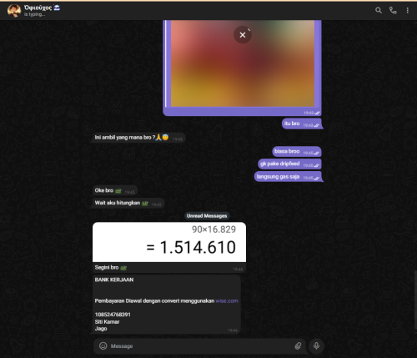Open the emoji picker
This screenshot has width=417, height=358.
pos(103,345)
